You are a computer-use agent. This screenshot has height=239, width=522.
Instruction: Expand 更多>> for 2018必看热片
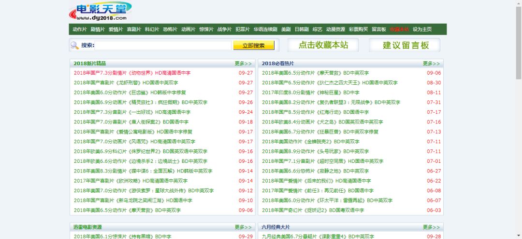tap(432, 64)
